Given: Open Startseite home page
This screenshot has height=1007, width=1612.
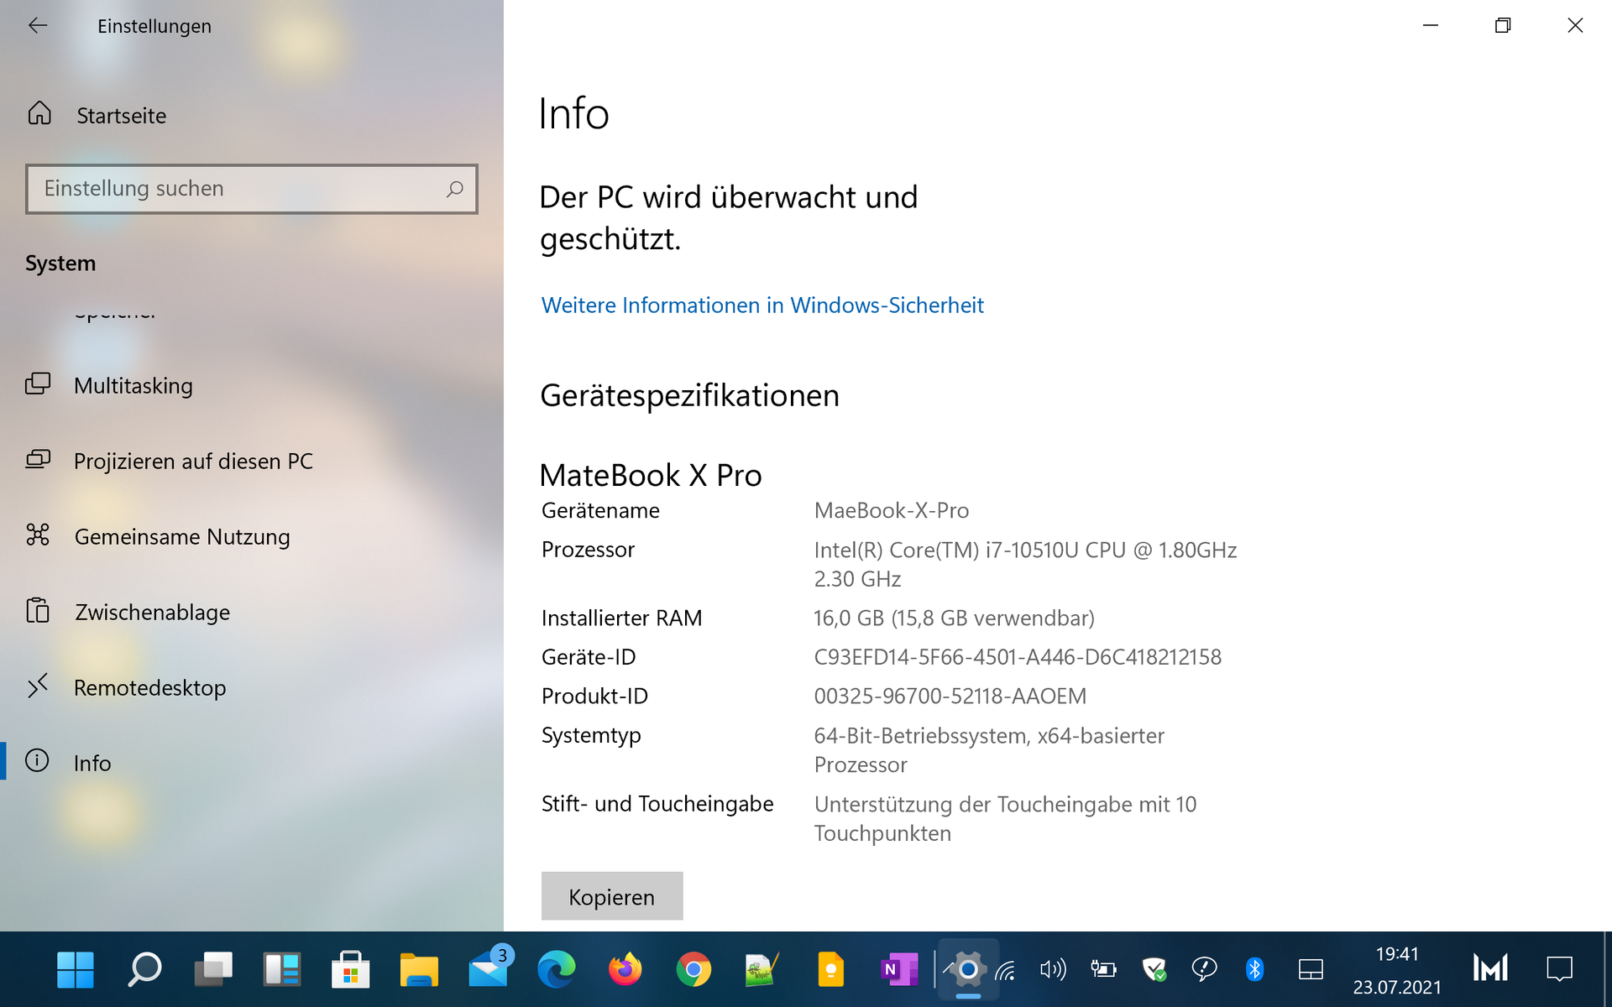Looking at the screenshot, I should pyautogui.click(x=121, y=115).
